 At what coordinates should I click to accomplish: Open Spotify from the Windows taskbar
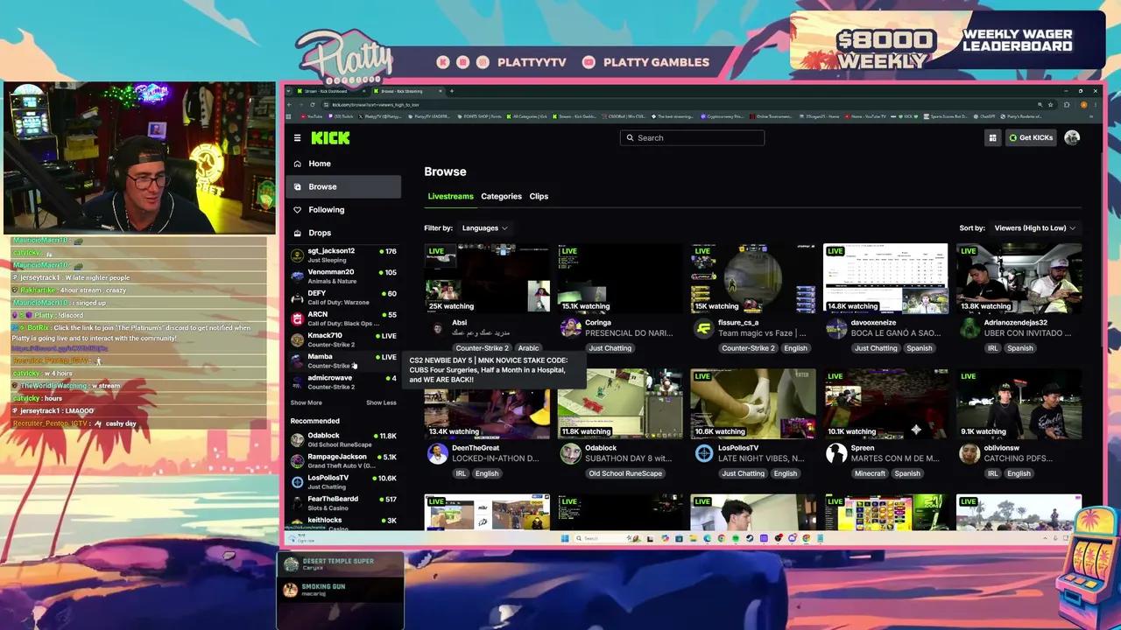point(736,538)
